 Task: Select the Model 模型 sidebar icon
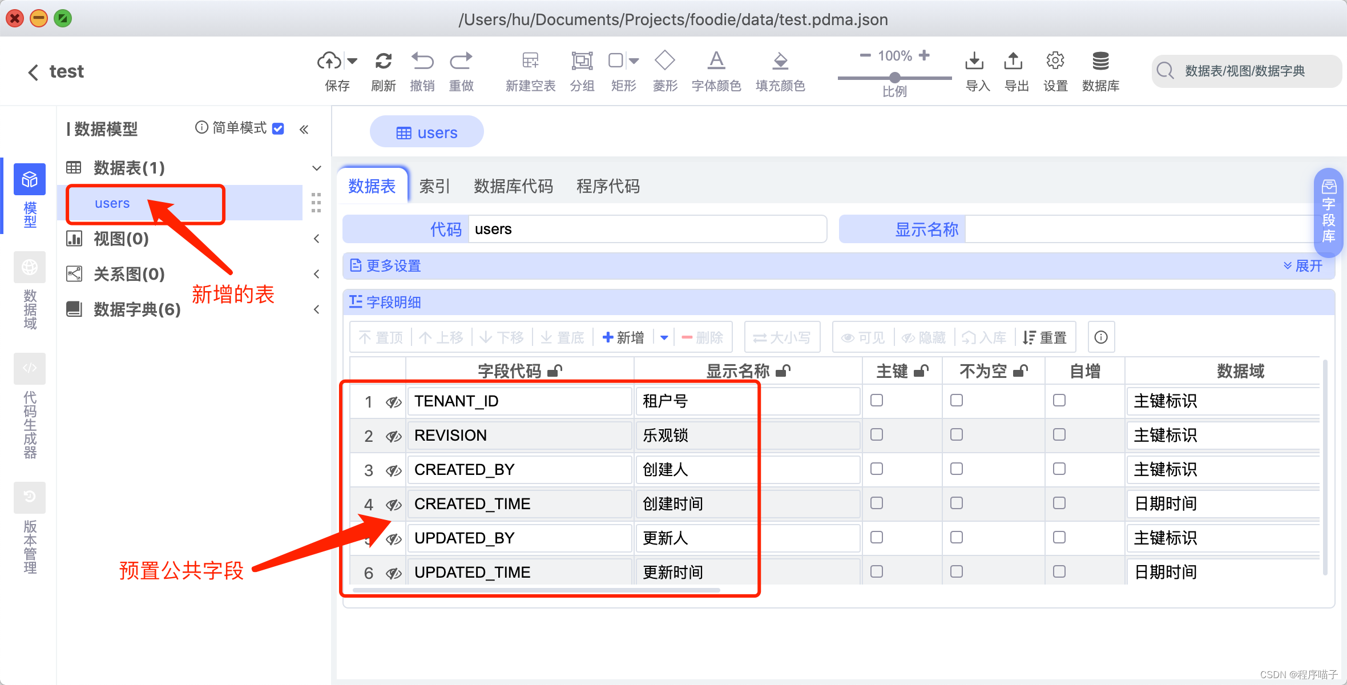tap(30, 180)
